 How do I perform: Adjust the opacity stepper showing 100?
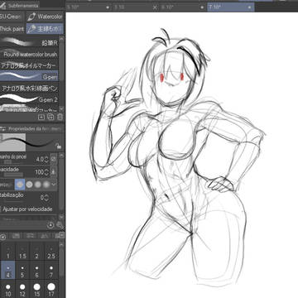46,172
